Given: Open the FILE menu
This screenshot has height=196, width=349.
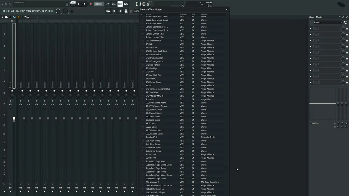Looking at the screenshot, I should [x=4, y=11].
